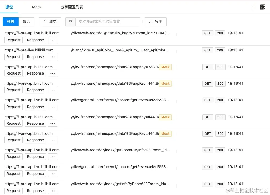Click the filter funnel icon
Image resolution: width=270 pixels, height=195 pixels.
point(71,22)
